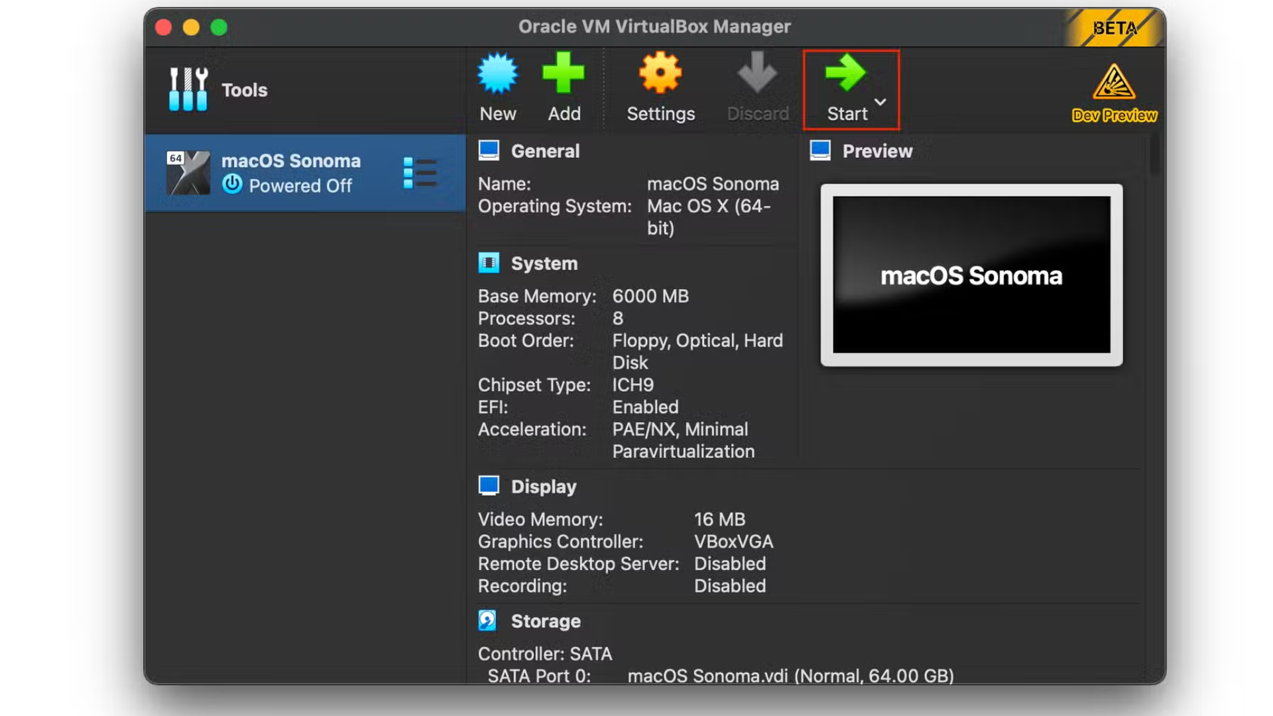Click the Recording Disabled value
Screen dimensions: 1273x716
(x=730, y=586)
